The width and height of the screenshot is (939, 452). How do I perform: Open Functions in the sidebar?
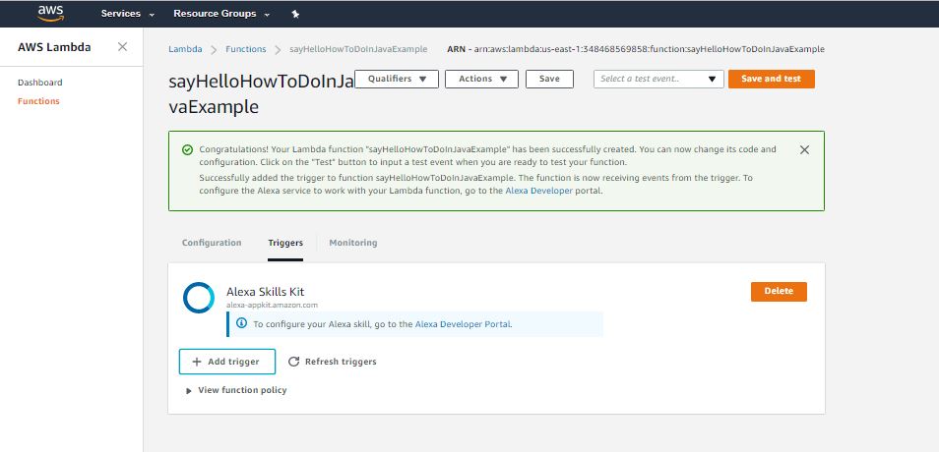[x=38, y=101]
